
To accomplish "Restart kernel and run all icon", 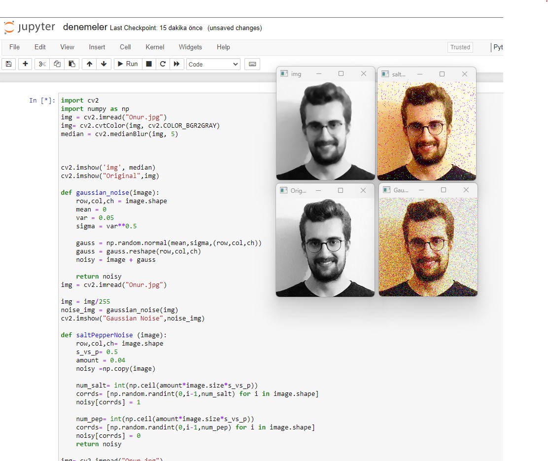I will 176,64.
